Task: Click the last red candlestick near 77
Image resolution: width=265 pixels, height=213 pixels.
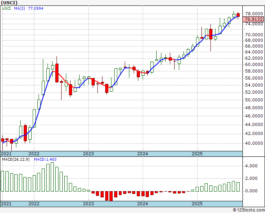Action: coord(238,15)
